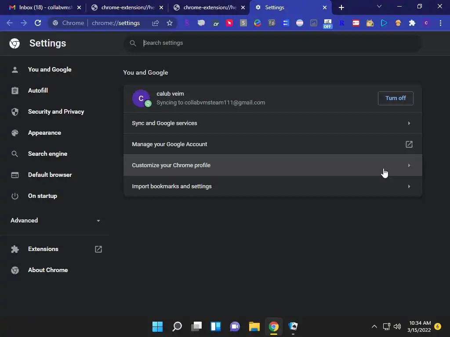Click the red YouTube-style extension icon
Viewport: 450px width, 337px height.
pyautogui.click(x=356, y=23)
